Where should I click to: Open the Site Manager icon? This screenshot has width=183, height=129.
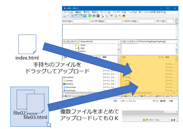(65, 16)
